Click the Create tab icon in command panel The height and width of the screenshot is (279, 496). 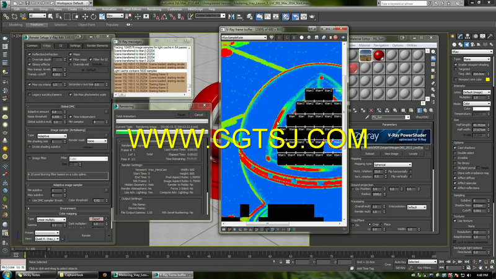click(453, 37)
